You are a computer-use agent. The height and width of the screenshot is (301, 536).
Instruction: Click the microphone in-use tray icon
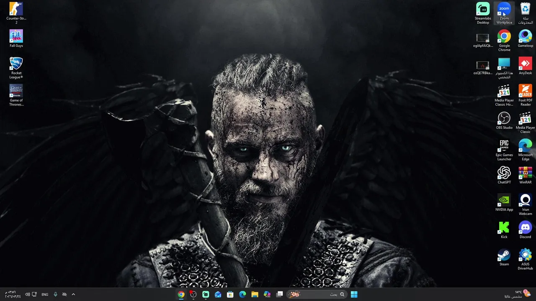click(55, 294)
